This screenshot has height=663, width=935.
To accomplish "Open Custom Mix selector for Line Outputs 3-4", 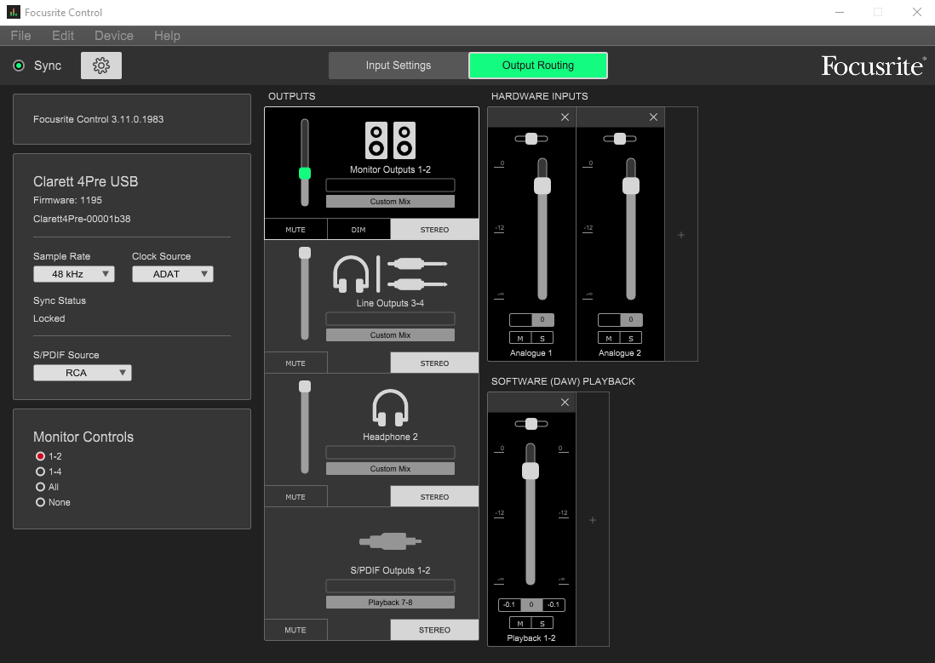I will pos(390,335).
